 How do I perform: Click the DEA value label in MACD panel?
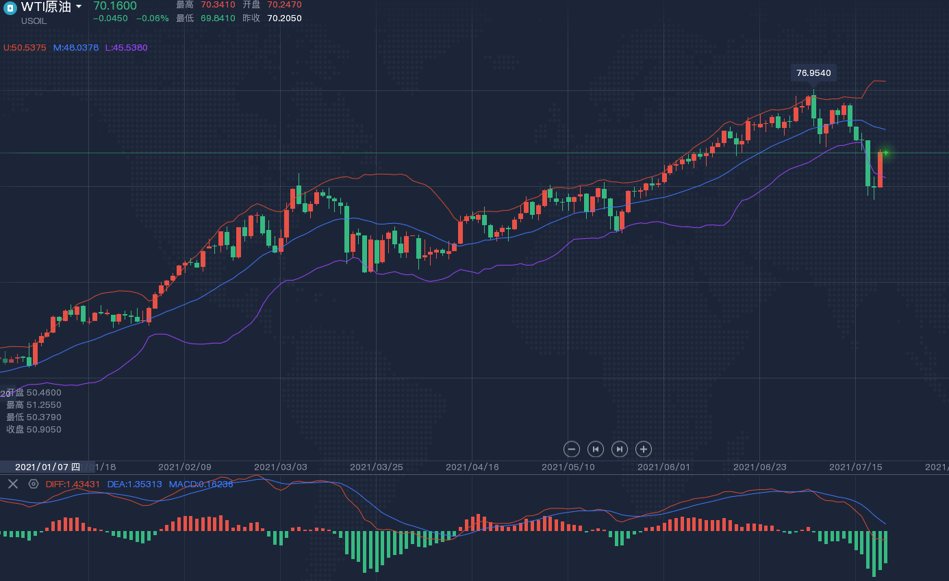134,484
